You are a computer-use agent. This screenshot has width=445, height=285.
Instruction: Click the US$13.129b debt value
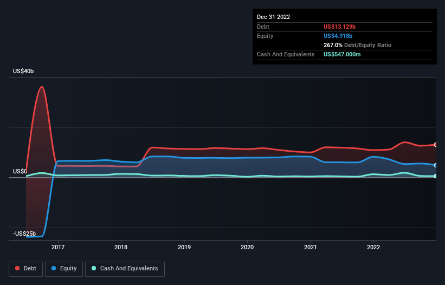339,27
